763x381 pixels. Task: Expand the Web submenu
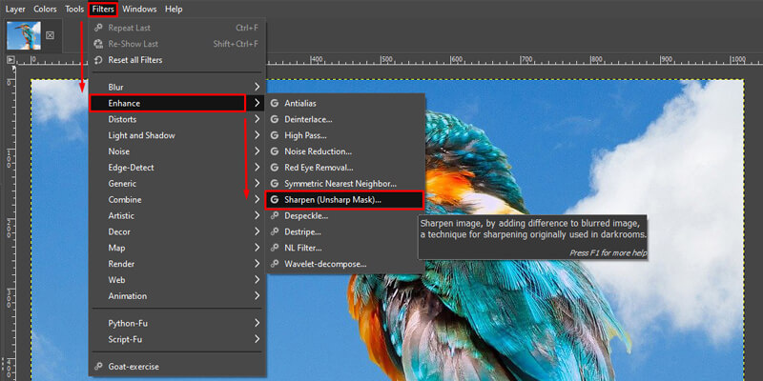pos(177,279)
